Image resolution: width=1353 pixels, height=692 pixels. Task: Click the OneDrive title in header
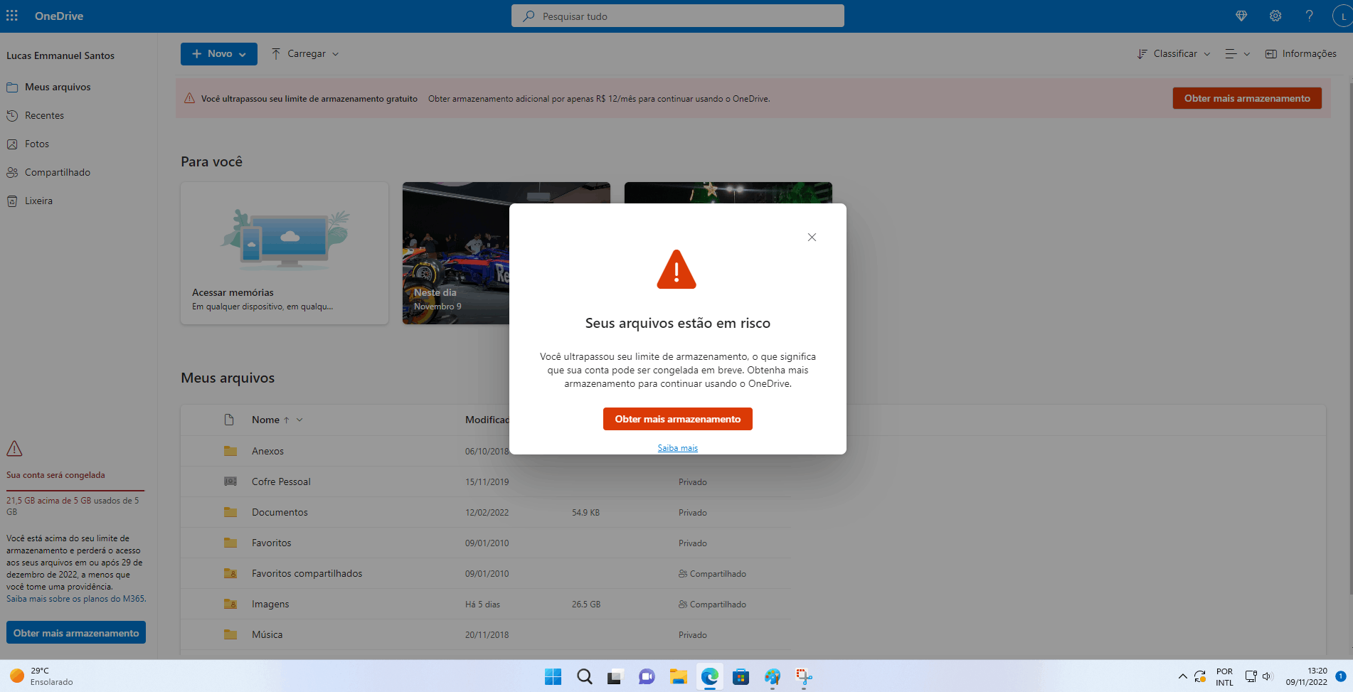[x=59, y=16]
